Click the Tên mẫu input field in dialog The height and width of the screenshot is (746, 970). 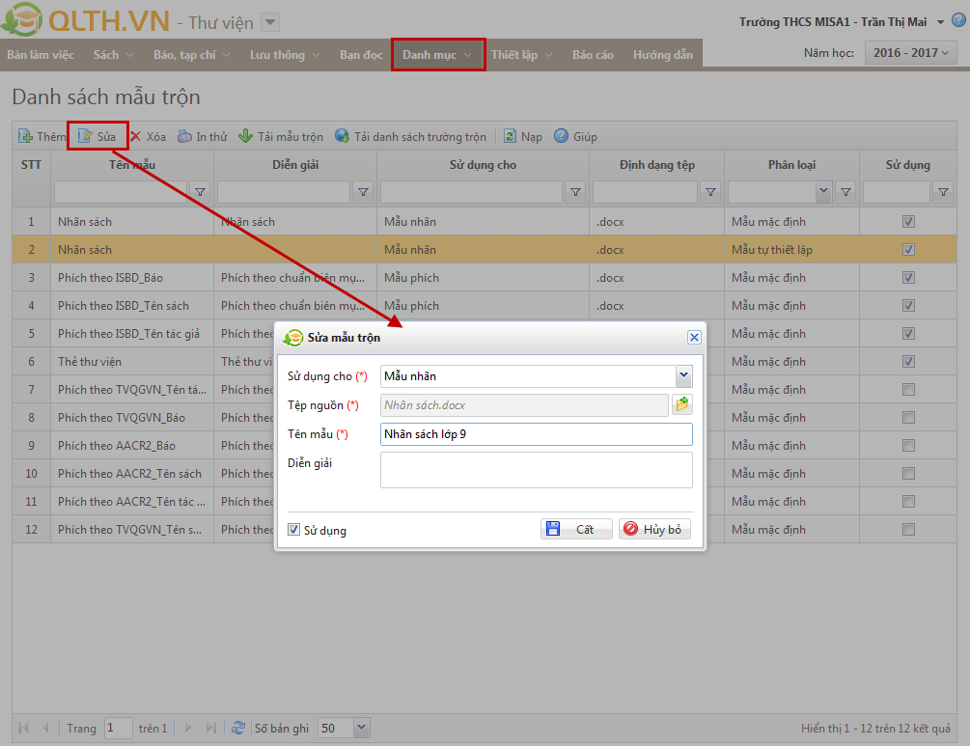point(537,434)
